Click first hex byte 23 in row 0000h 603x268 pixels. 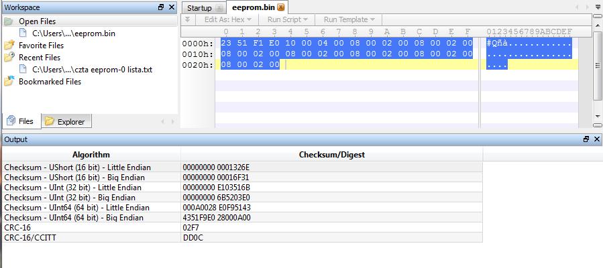click(226, 44)
